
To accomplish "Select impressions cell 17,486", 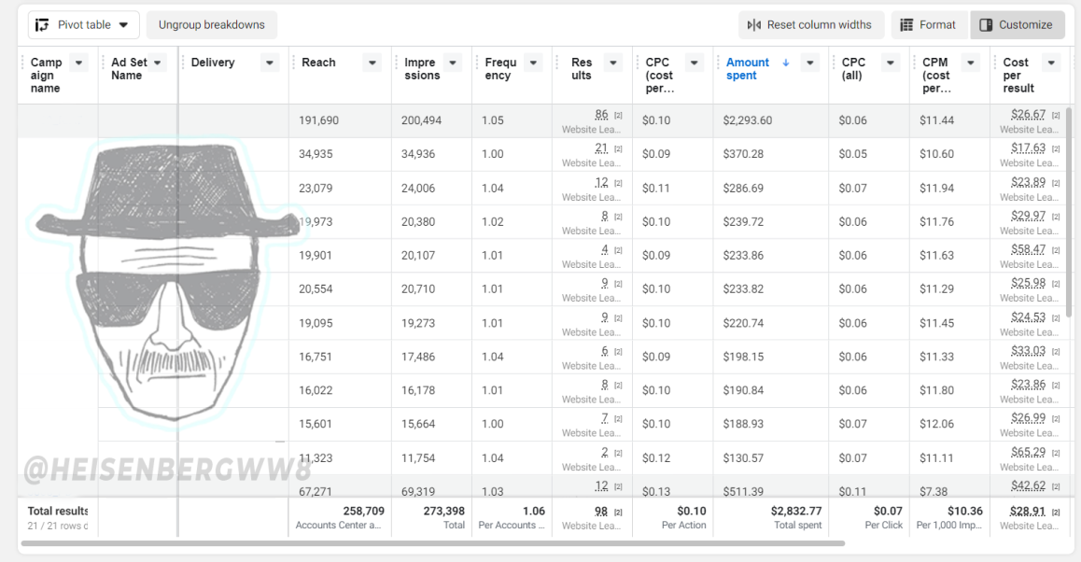I will pyautogui.click(x=431, y=358).
